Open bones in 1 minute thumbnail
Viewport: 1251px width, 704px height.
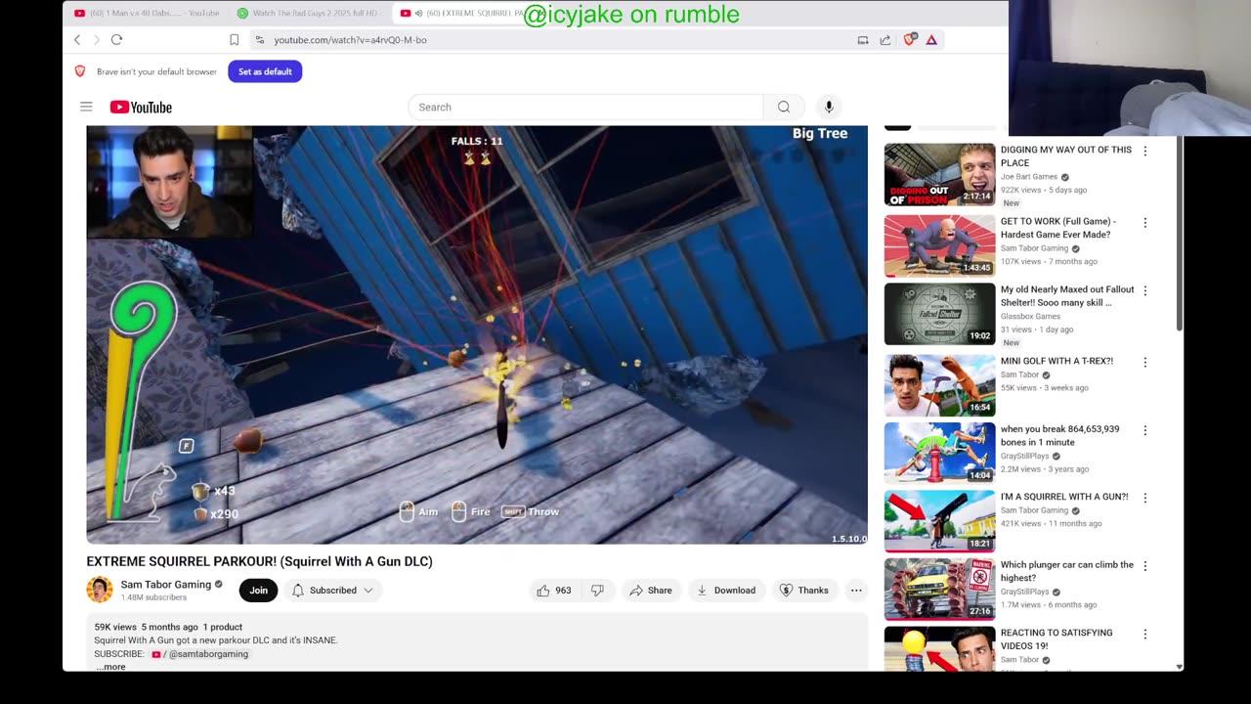[x=939, y=454]
